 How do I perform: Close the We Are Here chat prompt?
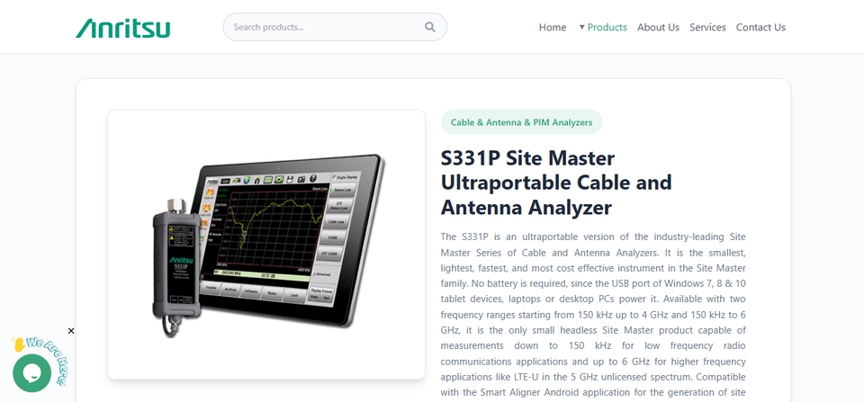pyautogui.click(x=71, y=330)
